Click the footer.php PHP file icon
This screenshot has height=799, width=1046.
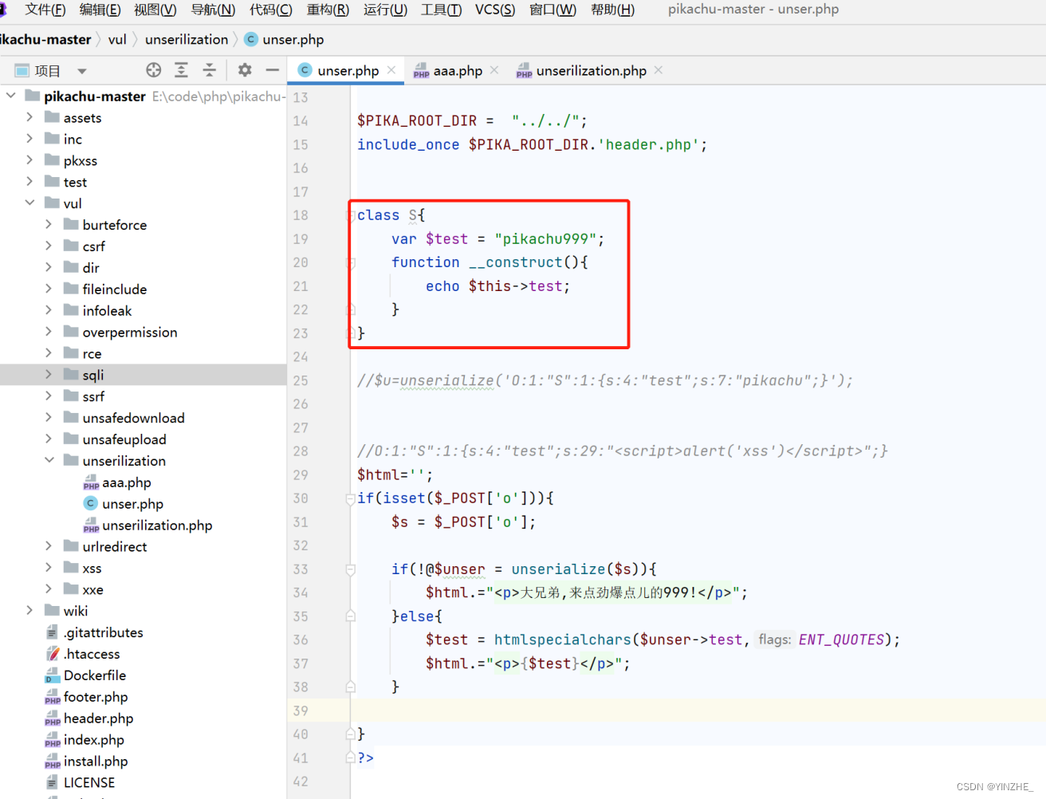(x=53, y=698)
